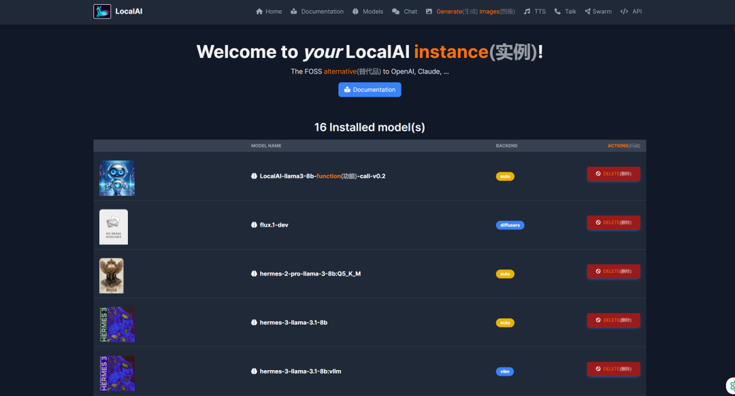
Task: Click DELETE on hermes-3-llama-3.1-8b:vllm
Action: coord(613,368)
